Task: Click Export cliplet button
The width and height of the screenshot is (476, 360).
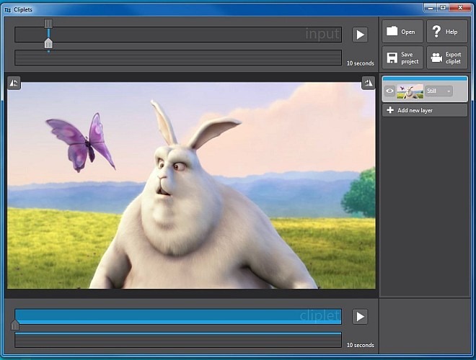Action: tap(446, 58)
